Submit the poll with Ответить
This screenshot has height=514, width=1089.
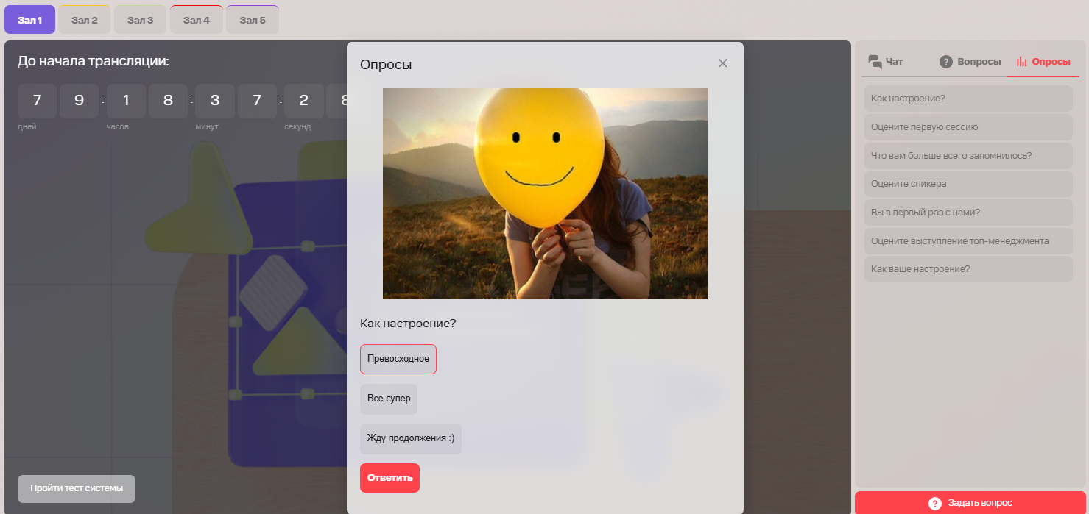tap(390, 478)
